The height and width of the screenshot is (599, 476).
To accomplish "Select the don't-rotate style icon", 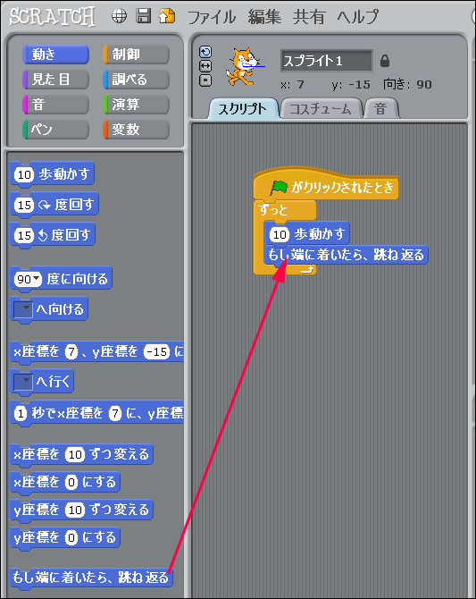I will tap(205, 80).
